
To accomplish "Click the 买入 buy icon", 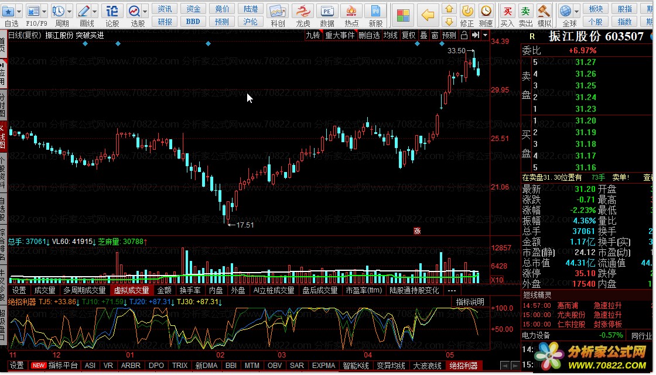I will [x=507, y=11].
